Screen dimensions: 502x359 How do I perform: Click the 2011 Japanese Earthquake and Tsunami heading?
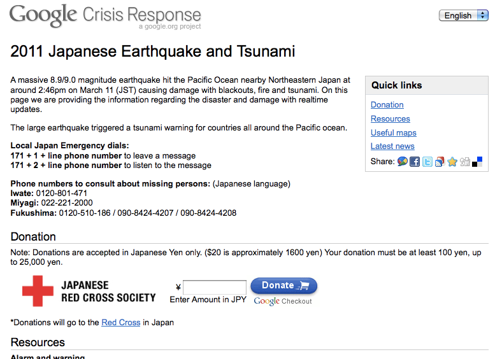[x=153, y=52]
